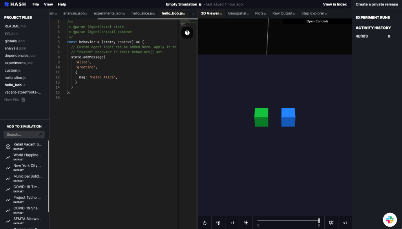Open the File menu
This screenshot has height=229, width=402.
click(36, 4)
